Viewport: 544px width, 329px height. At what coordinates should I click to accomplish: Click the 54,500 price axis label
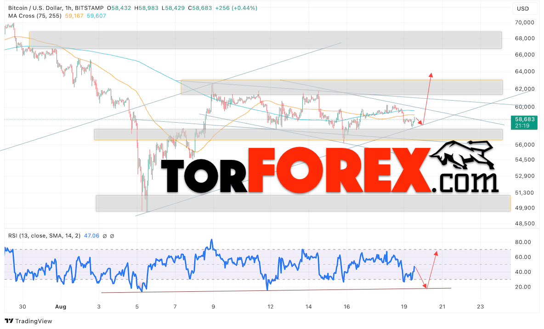tap(525, 159)
